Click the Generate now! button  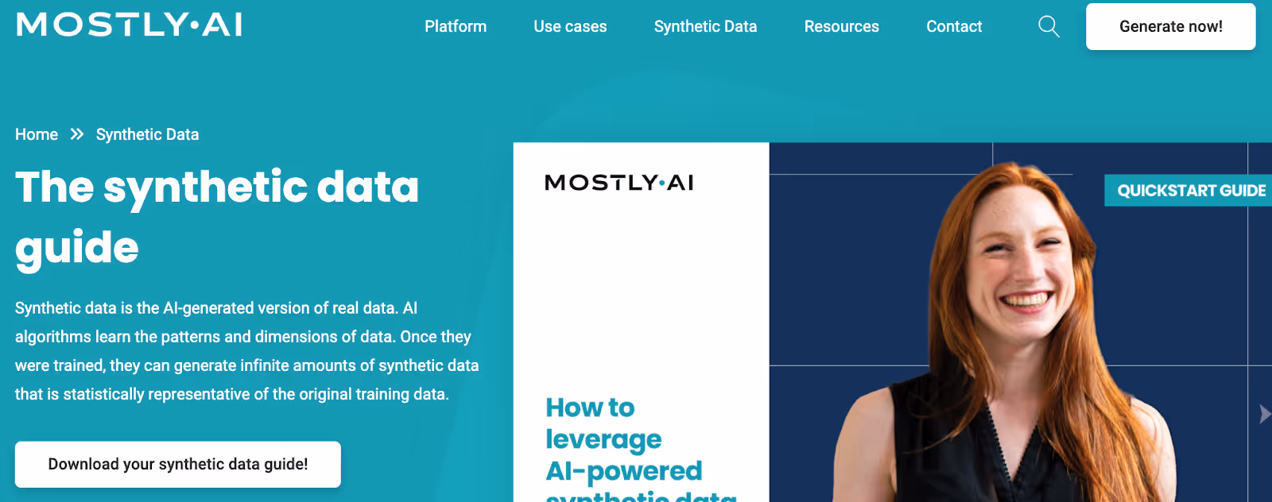point(1171,26)
